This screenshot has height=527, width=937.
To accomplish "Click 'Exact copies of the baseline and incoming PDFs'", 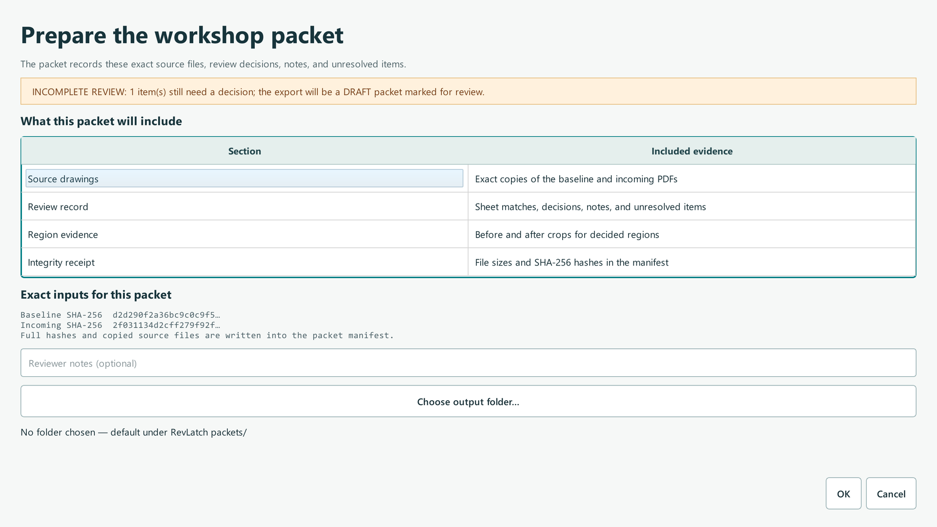I will tap(576, 179).
